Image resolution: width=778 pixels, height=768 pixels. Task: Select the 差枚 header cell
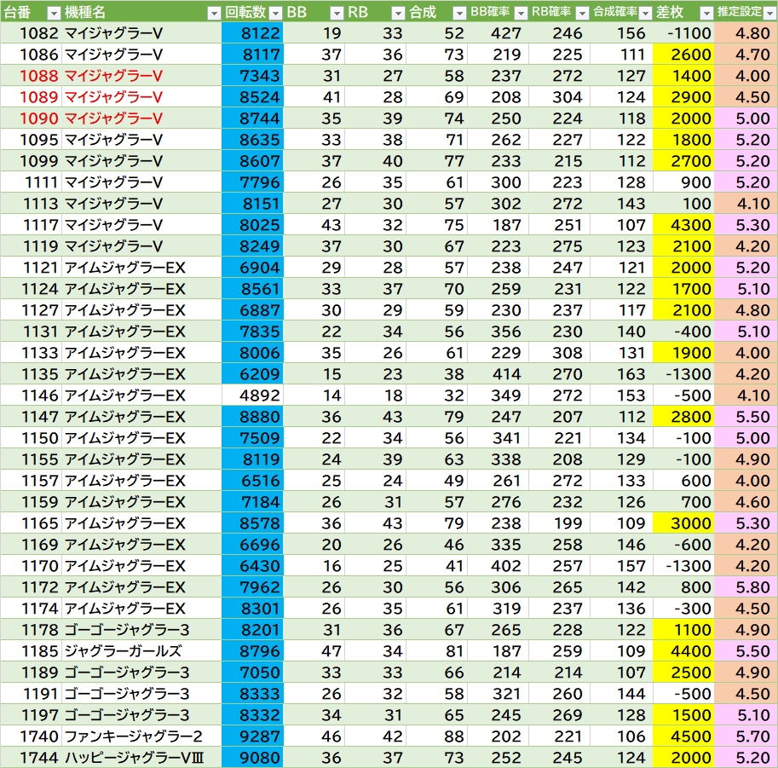pos(683,12)
